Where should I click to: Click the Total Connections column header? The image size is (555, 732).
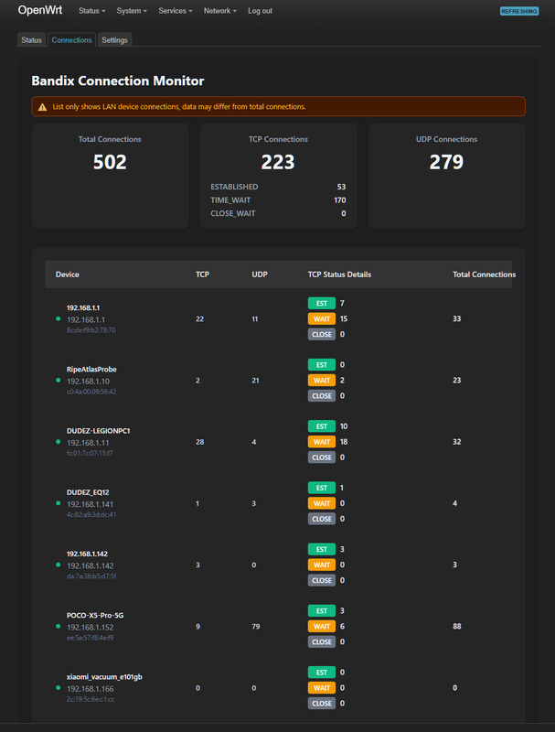(484, 274)
